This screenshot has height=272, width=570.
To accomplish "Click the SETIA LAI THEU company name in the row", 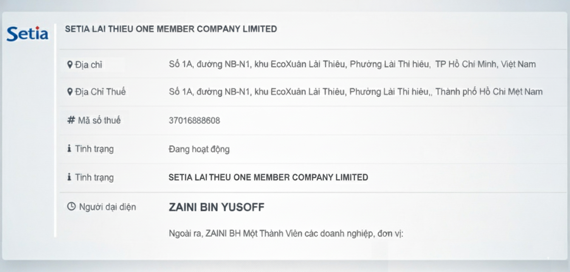I will (x=268, y=177).
